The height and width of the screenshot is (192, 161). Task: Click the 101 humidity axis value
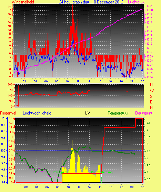pyautogui.click(x=3, y=118)
